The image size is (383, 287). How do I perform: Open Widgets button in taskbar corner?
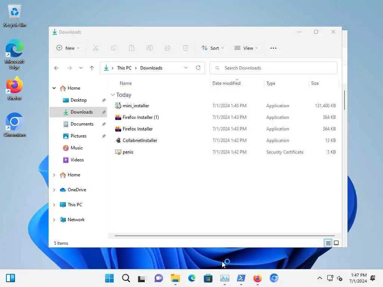point(10,278)
